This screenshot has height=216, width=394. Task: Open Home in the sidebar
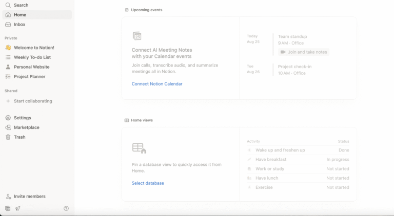37,15
